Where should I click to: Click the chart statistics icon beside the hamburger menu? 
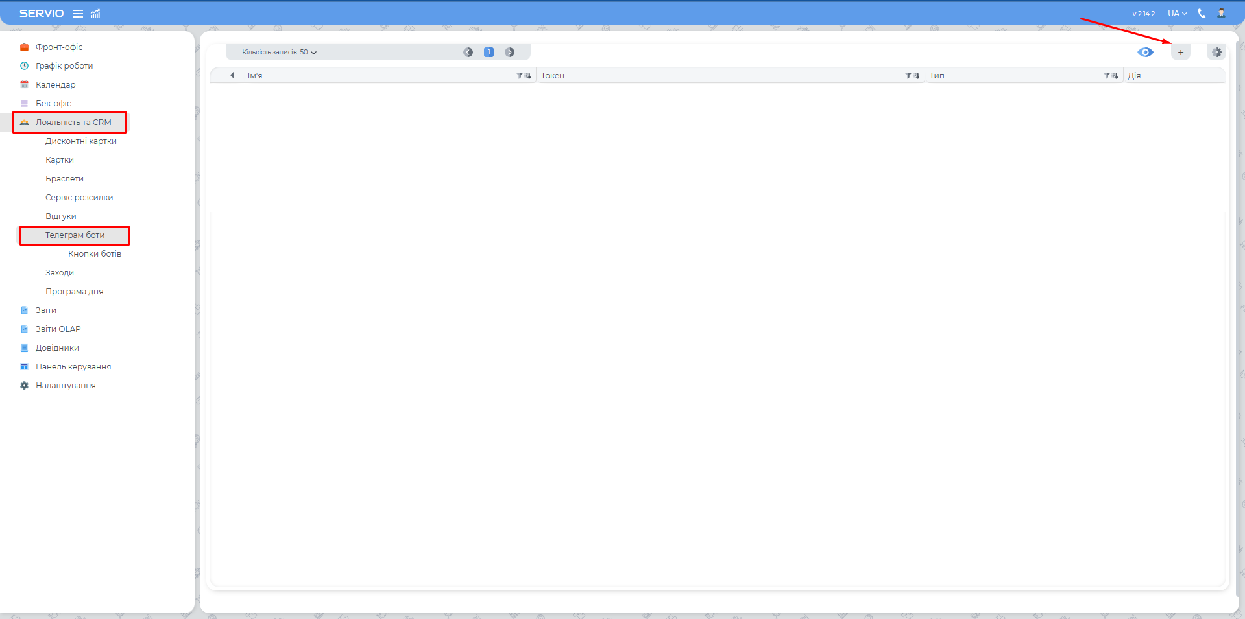95,14
